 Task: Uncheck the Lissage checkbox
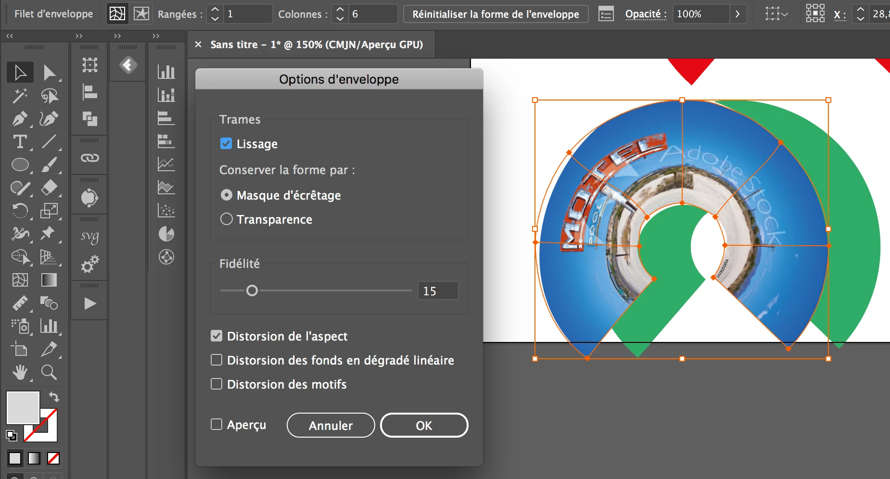coord(226,143)
